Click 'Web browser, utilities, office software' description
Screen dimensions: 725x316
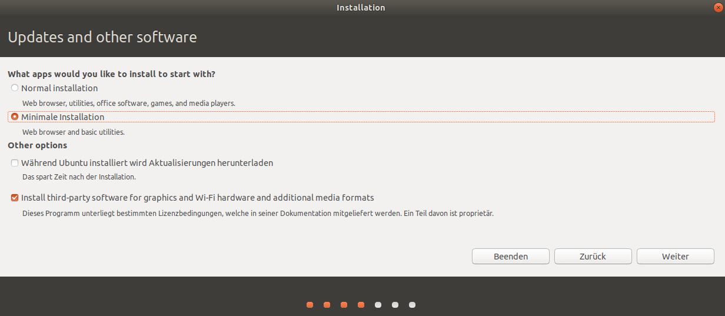(129, 104)
